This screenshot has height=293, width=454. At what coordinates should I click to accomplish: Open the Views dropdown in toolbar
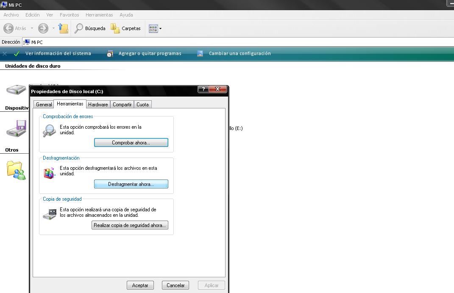pyautogui.click(x=155, y=28)
